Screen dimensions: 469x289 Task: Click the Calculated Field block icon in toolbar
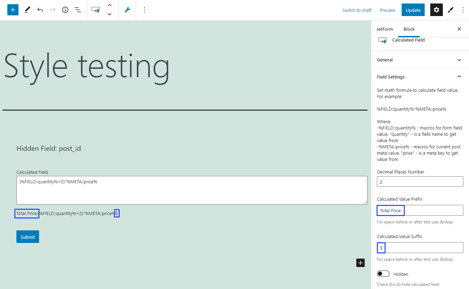(x=95, y=10)
